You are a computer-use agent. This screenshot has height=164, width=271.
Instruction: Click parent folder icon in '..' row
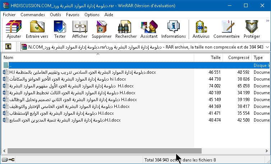[x=6, y=65]
